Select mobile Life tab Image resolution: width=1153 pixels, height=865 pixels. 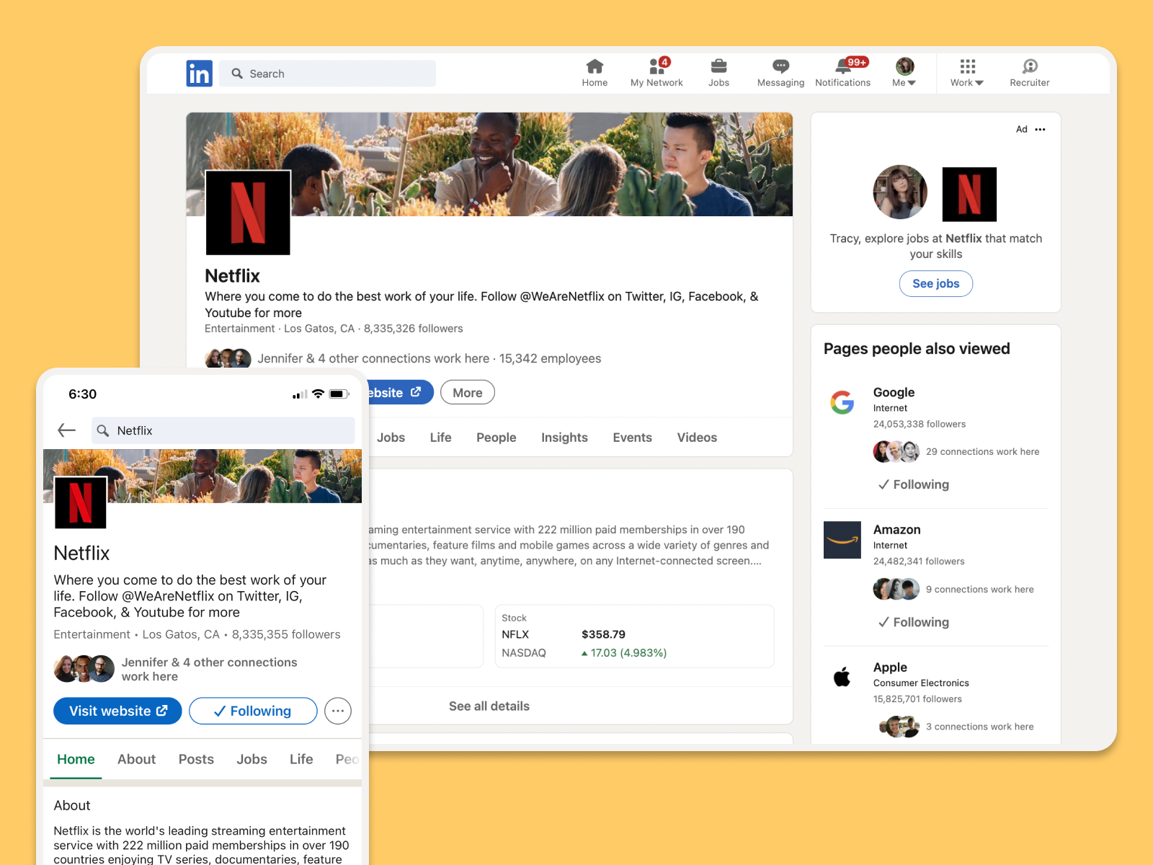[301, 759]
